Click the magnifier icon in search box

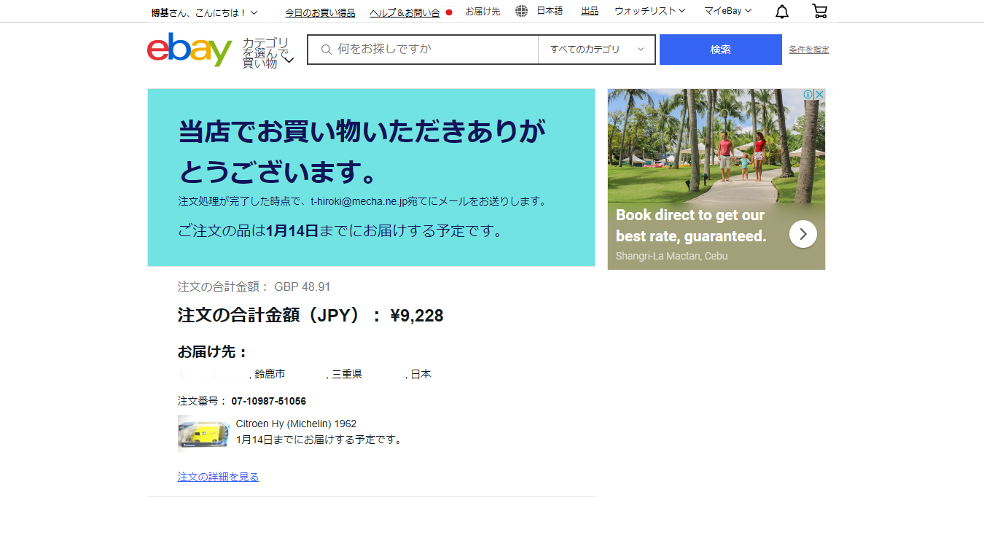click(x=326, y=50)
